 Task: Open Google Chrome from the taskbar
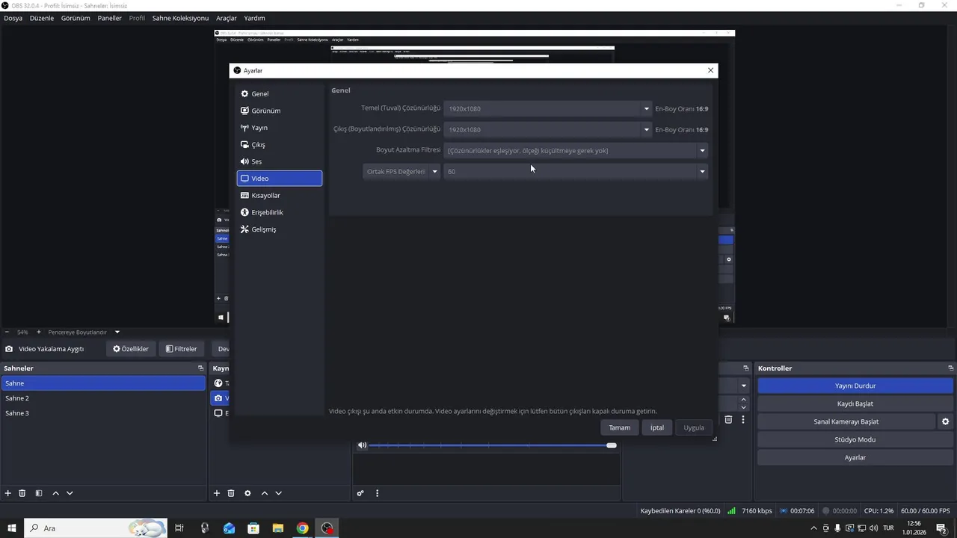tap(302, 528)
